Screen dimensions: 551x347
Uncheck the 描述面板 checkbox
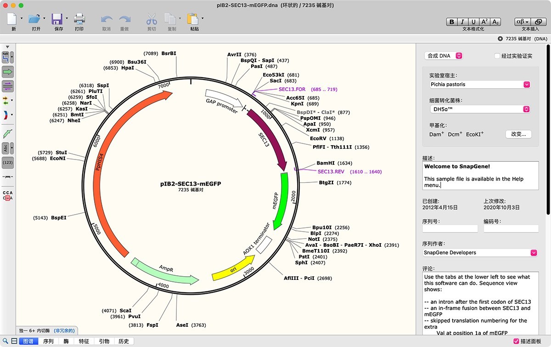click(x=517, y=341)
